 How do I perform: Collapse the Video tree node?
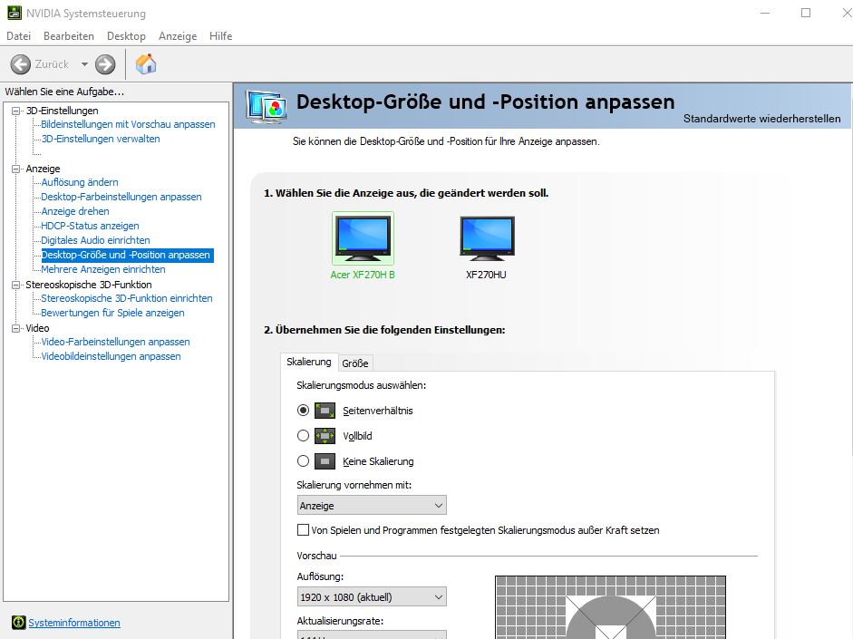pos(15,328)
